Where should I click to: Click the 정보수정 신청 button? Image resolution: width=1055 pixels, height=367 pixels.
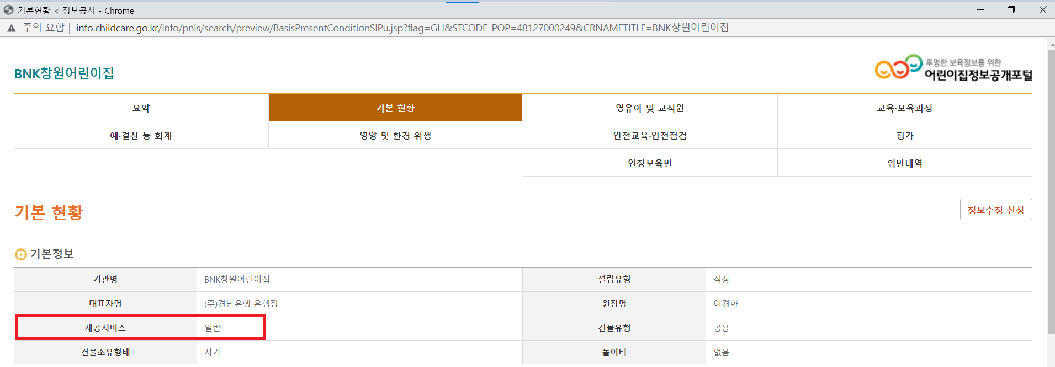pos(996,210)
